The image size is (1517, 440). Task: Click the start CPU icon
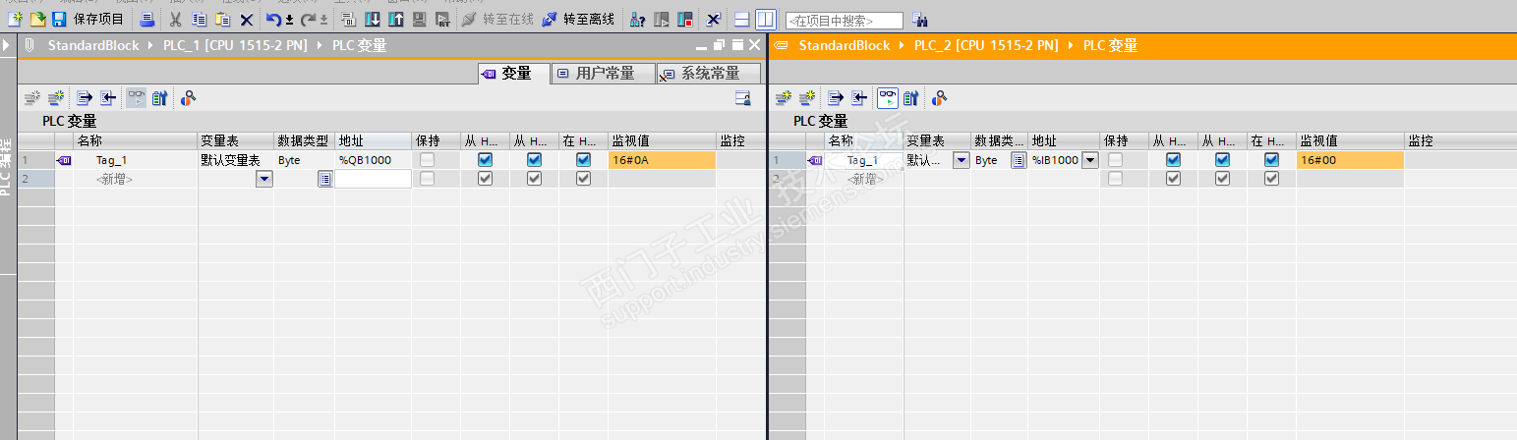click(662, 19)
